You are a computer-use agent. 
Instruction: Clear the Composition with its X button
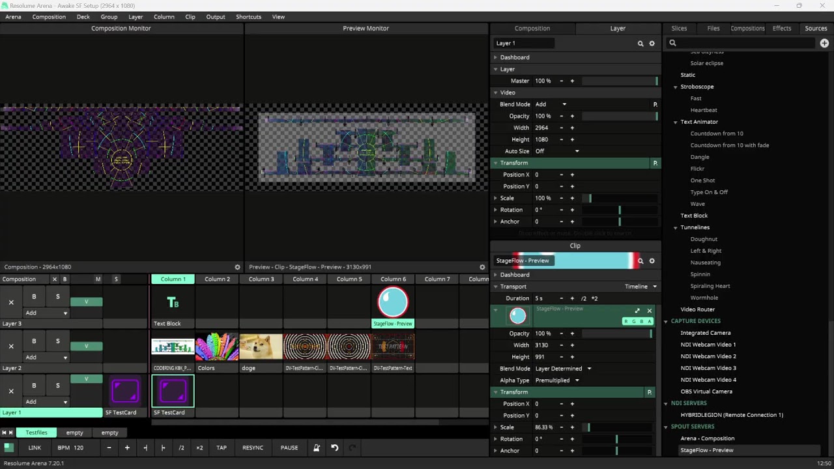(55, 279)
